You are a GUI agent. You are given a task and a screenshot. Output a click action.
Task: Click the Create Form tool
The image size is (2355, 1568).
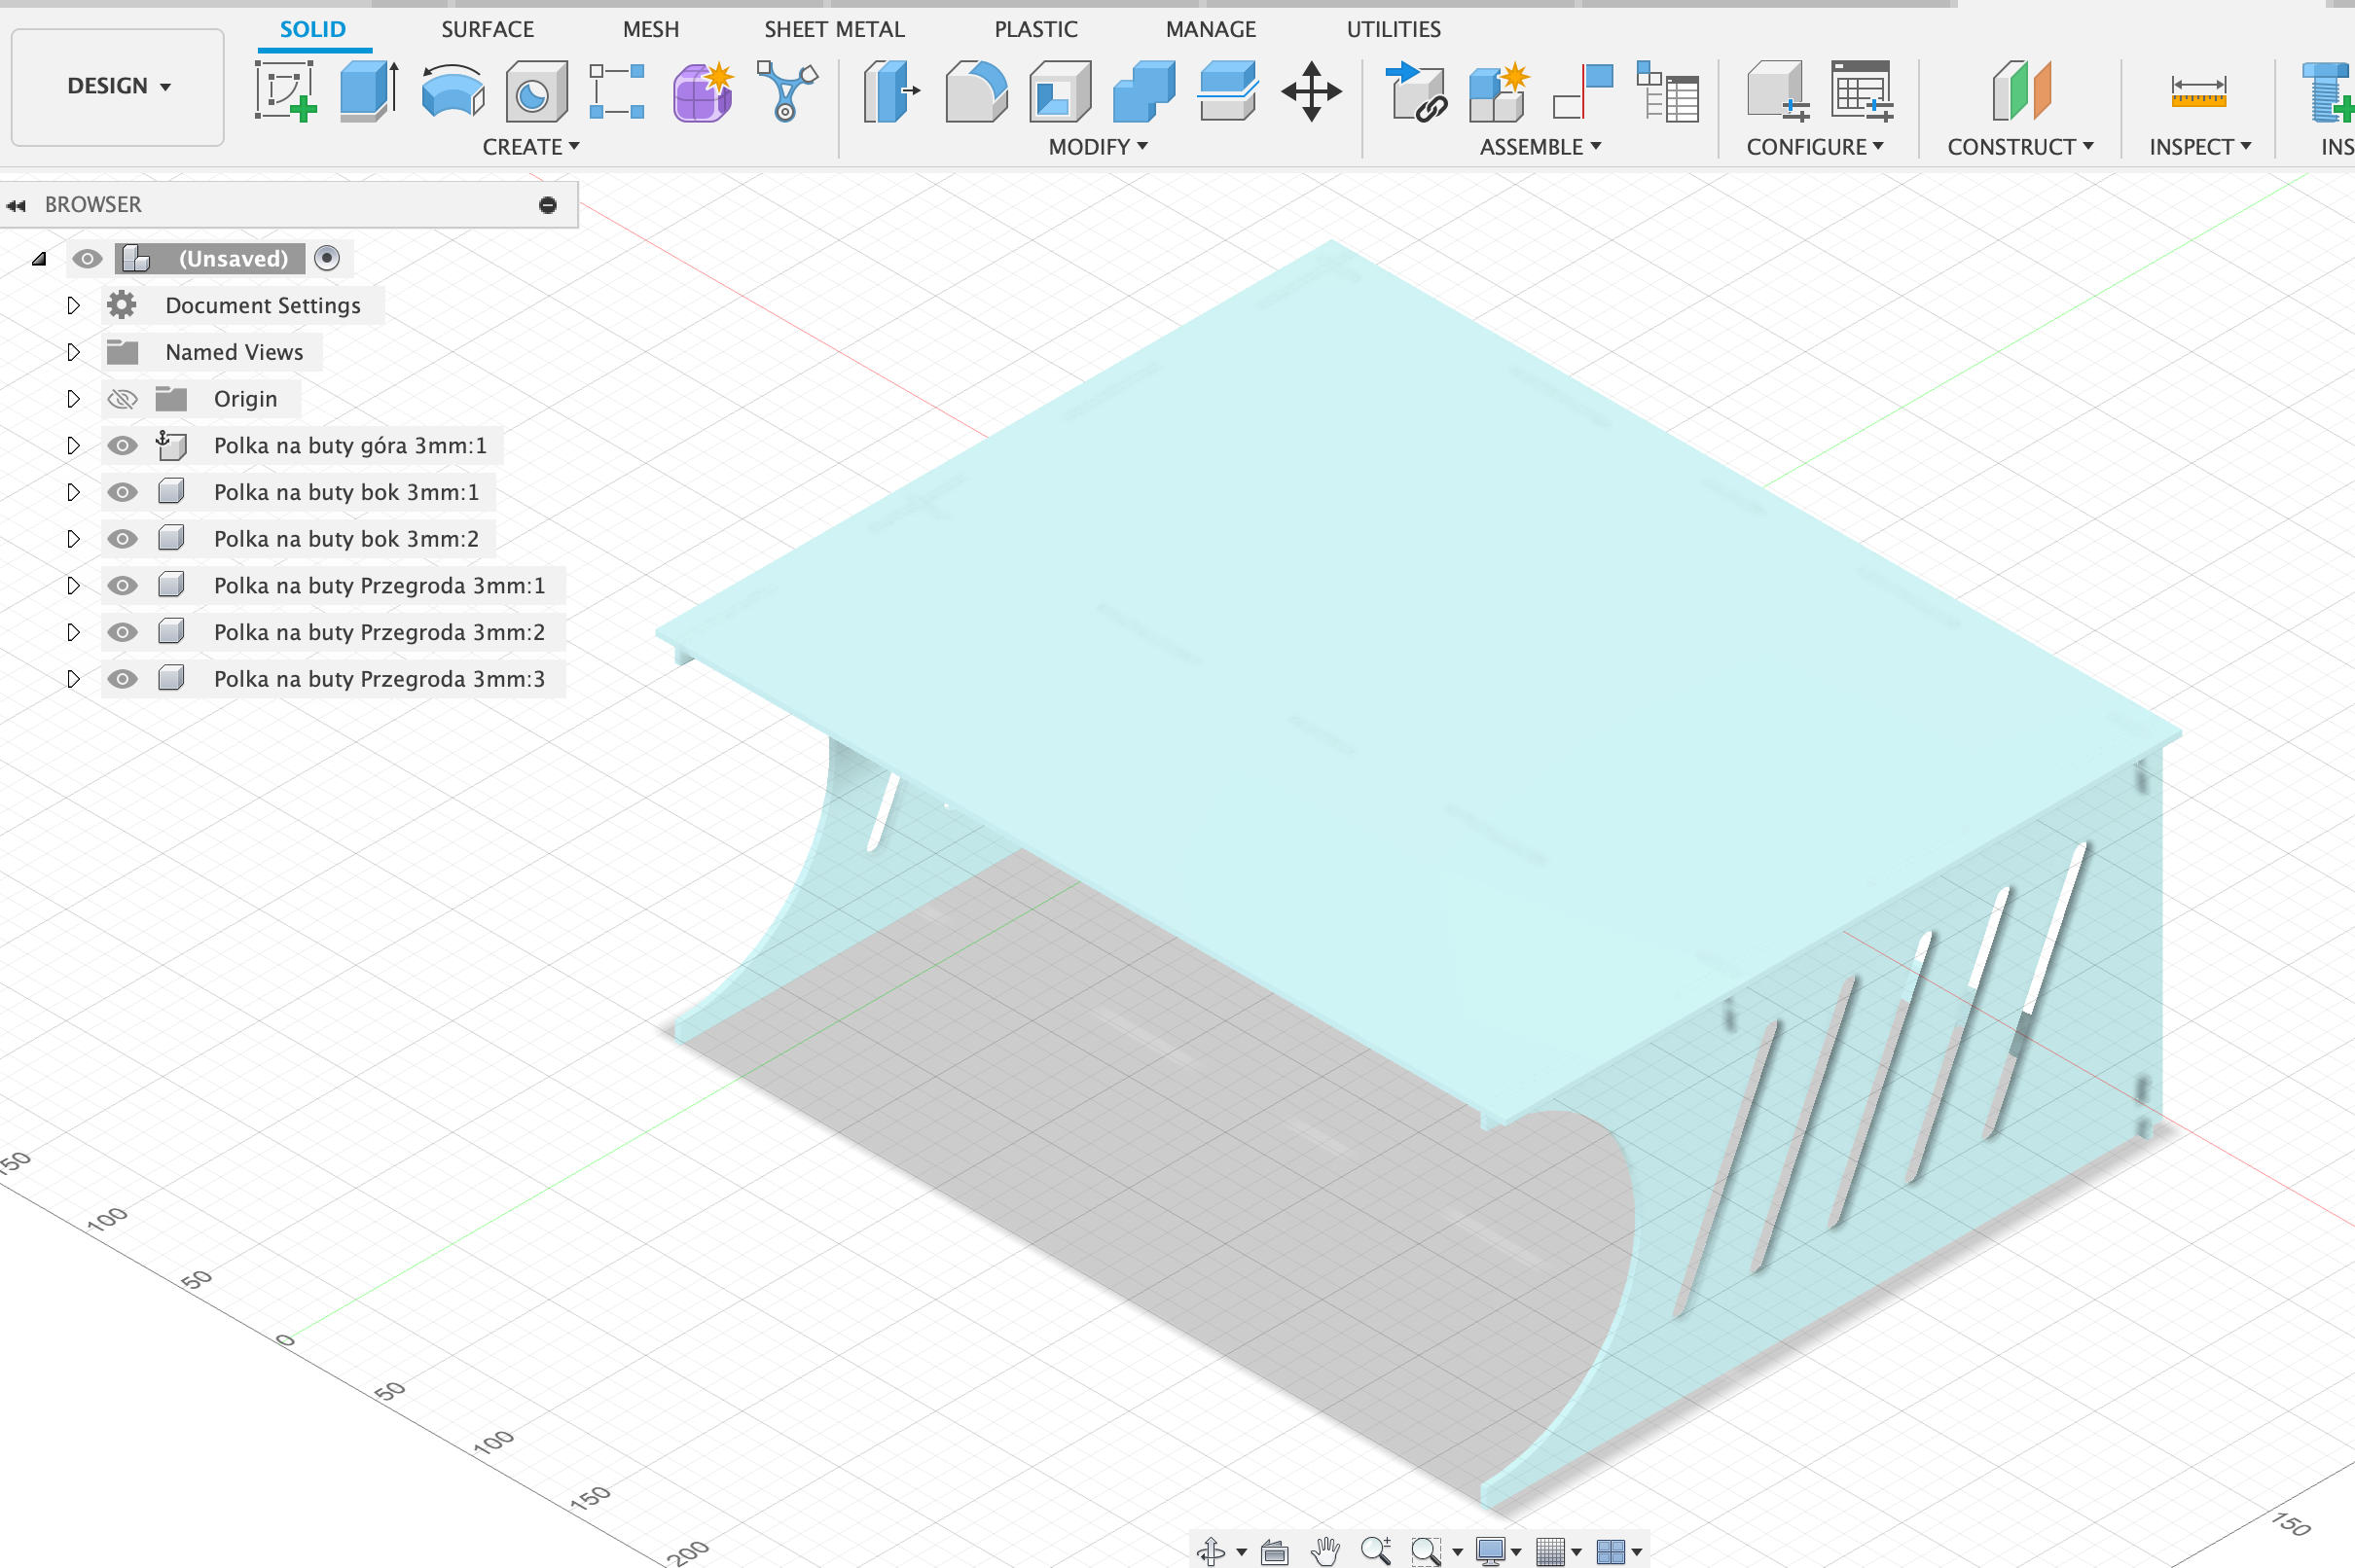tap(701, 92)
